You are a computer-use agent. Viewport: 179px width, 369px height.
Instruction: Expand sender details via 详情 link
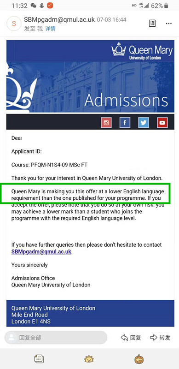pyautogui.click(x=50, y=29)
